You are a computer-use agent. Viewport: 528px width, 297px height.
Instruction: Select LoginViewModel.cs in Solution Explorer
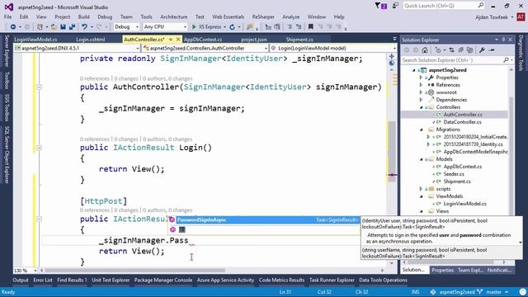[x=464, y=204]
